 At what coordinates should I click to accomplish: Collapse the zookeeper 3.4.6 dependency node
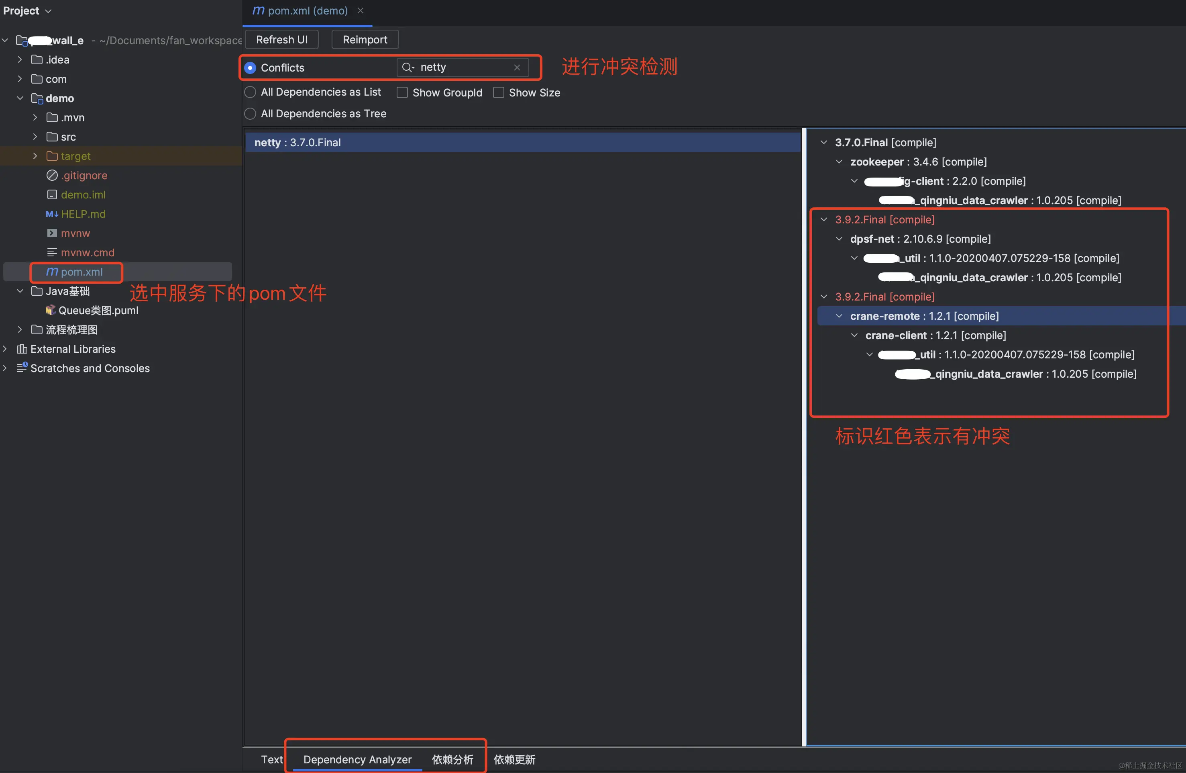[x=839, y=162]
